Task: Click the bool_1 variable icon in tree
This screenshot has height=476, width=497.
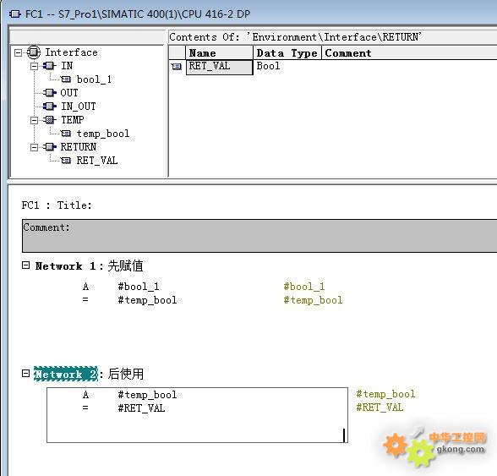Action: click(66, 79)
